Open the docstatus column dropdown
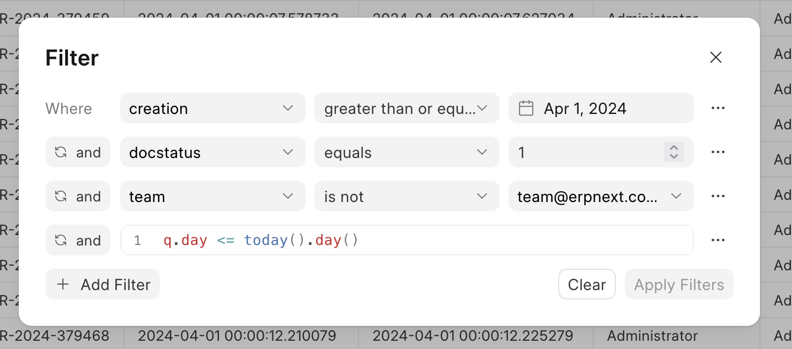 tap(212, 152)
